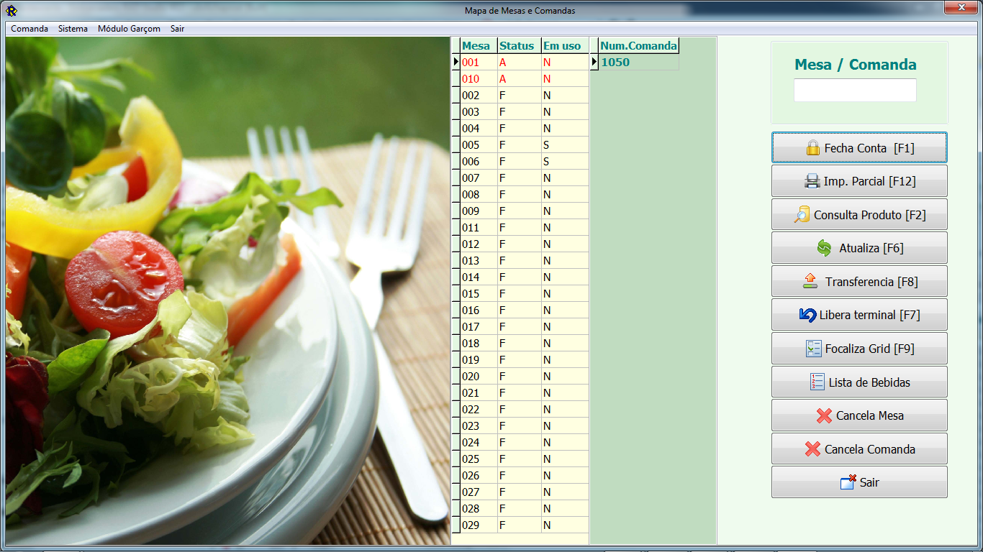The width and height of the screenshot is (983, 552).
Task: Click the Atualiza [F6] button
Action: [x=859, y=248]
